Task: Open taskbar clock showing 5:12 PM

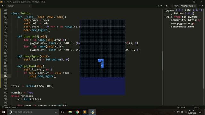Action: coord(192,112)
